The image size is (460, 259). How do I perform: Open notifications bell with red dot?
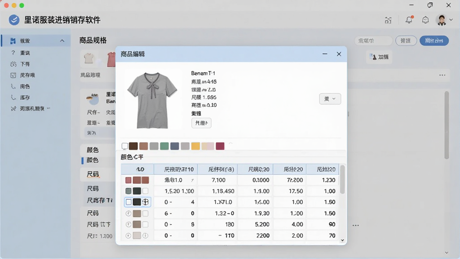409,20
